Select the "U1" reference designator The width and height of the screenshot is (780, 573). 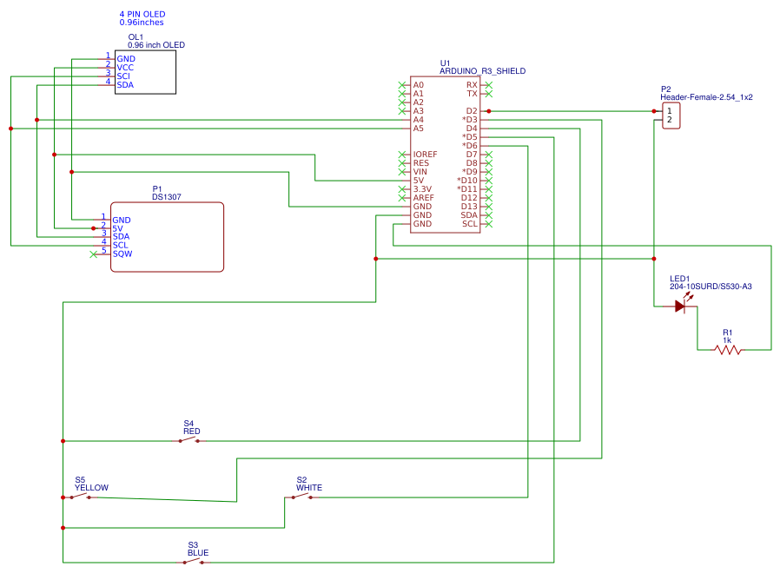pyautogui.click(x=446, y=63)
